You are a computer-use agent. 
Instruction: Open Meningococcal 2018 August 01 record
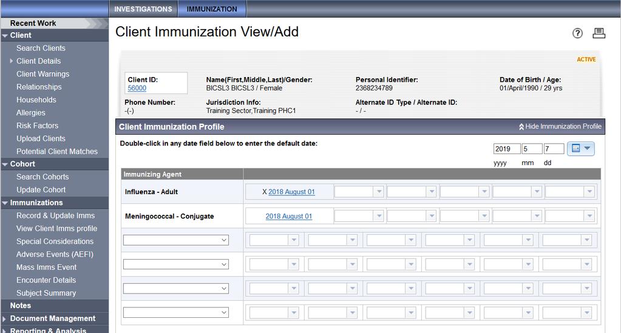pyautogui.click(x=289, y=216)
